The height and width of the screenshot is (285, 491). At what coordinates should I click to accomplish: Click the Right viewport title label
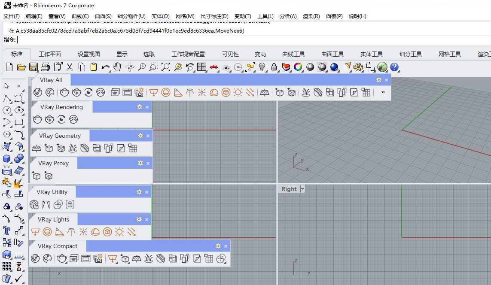point(289,189)
